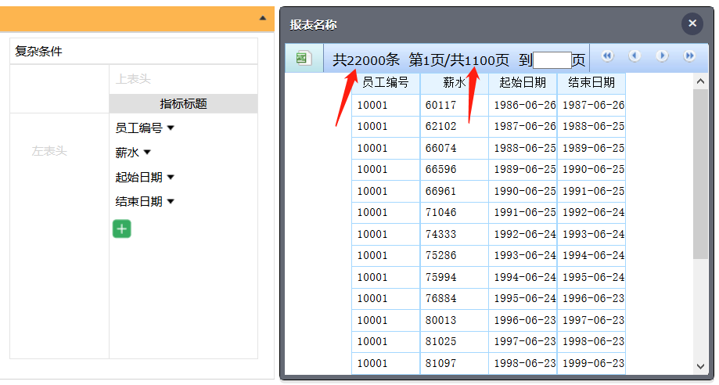Select the salary cell 66596
Screen dimensions: 719x385
click(x=455, y=169)
